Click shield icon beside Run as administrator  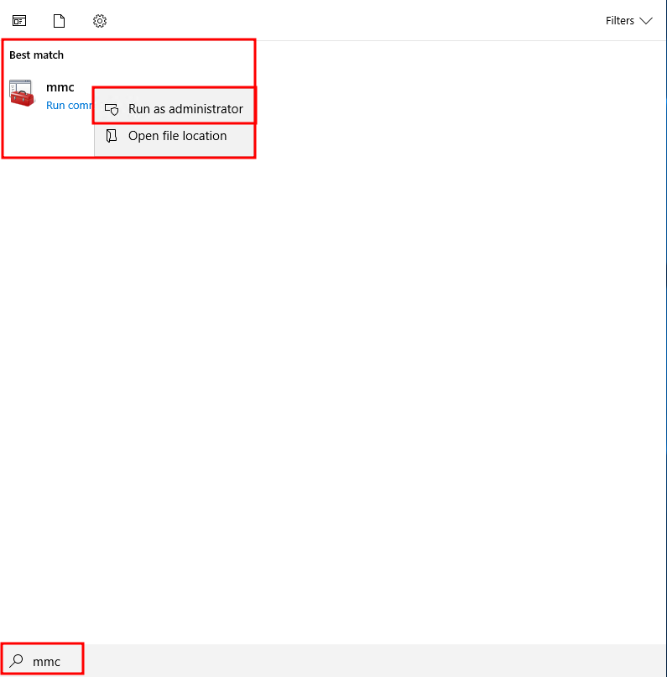(x=112, y=109)
